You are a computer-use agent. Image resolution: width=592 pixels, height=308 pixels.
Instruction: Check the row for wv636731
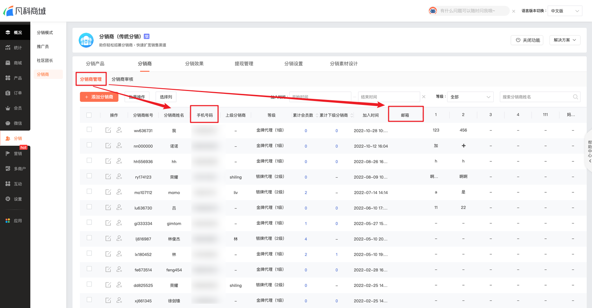pyautogui.click(x=89, y=130)
